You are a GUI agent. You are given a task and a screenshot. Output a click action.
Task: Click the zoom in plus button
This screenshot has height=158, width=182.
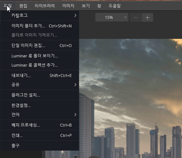pos(147,18)
